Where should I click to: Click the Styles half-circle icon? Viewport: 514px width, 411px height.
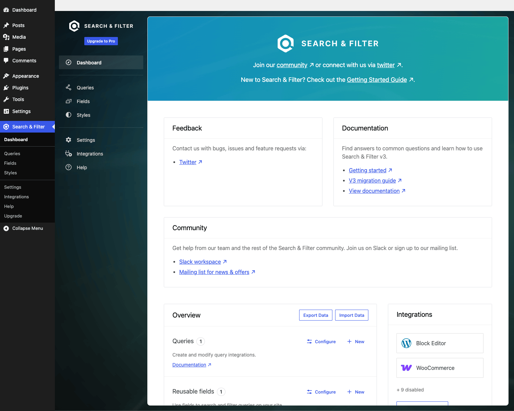coord(69,115)
